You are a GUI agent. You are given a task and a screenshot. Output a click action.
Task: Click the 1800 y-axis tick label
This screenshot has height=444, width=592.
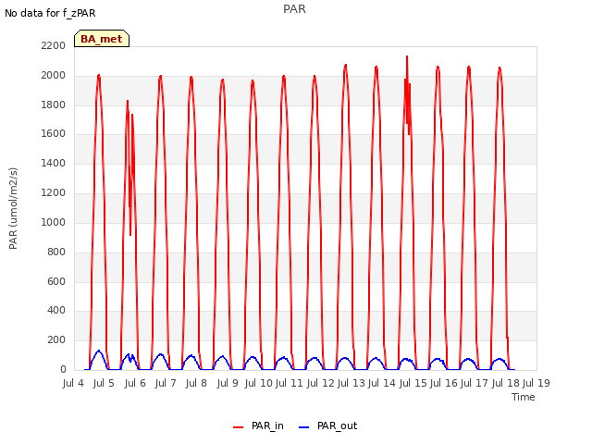(54, 105)
